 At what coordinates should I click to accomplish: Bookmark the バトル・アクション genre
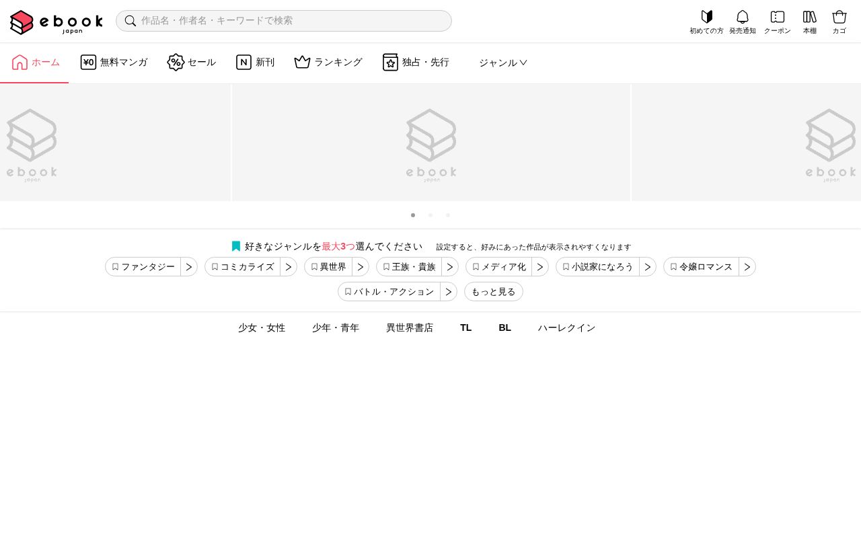(389, 292)
